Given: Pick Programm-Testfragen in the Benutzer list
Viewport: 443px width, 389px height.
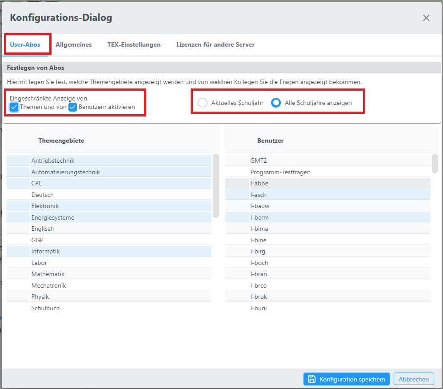Looking at the screenshot, I should tap(280, 172).
